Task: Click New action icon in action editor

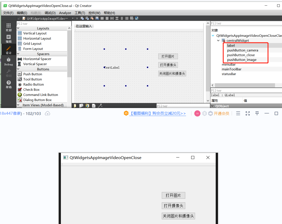Action: (75, 106)
